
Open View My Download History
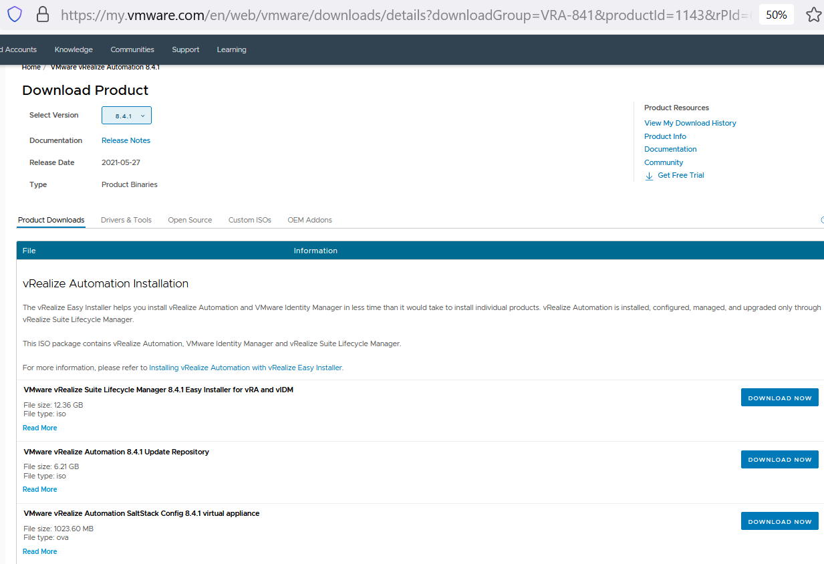pyautogui.click(x=690, y=123)
